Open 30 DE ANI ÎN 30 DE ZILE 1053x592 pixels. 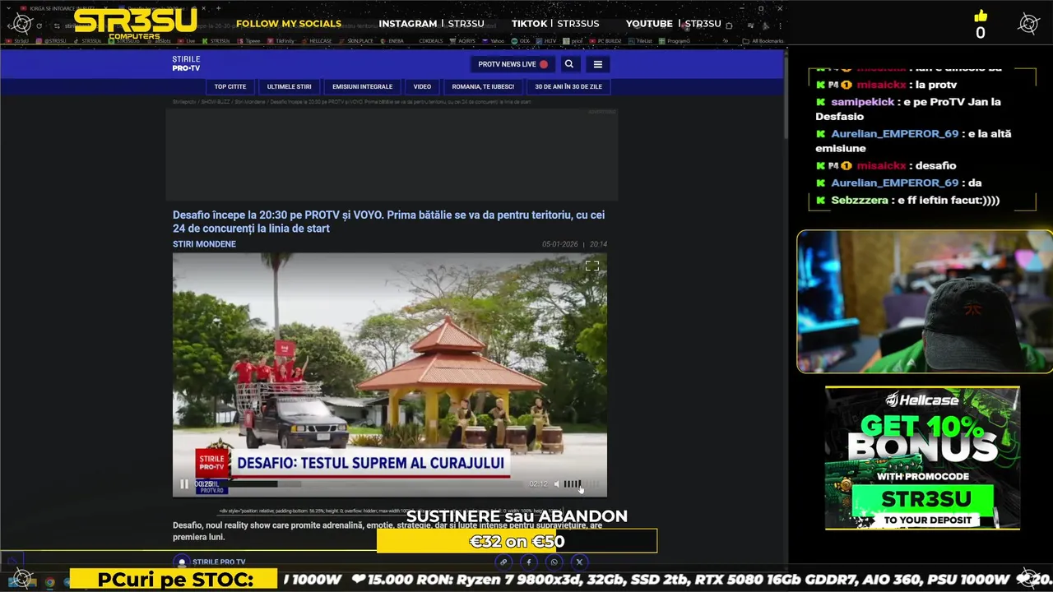568,86
